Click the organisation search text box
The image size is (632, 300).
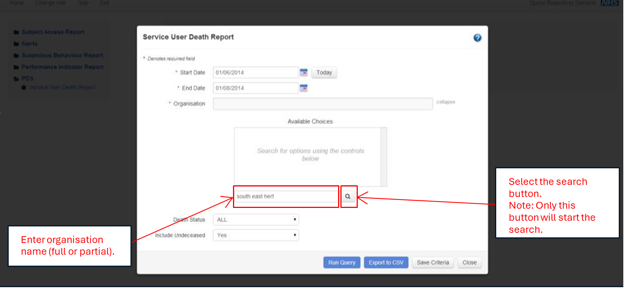(286, 196)
